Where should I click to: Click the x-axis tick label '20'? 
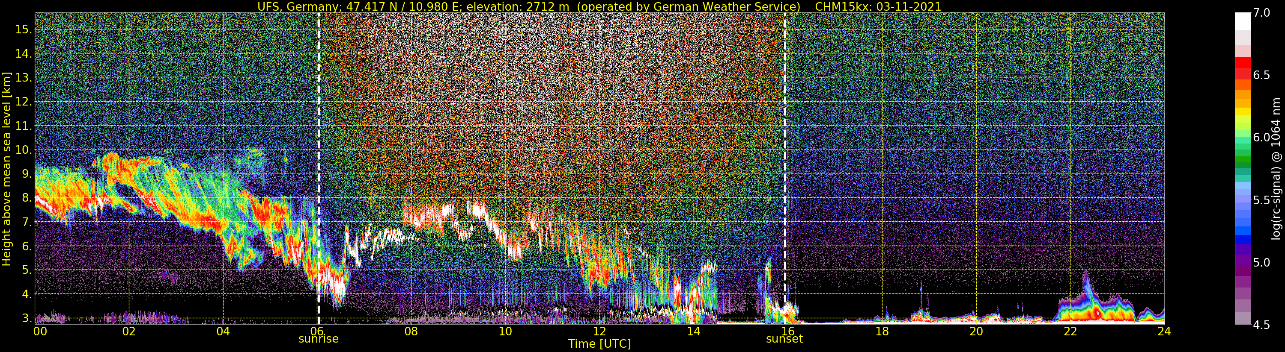976,331
